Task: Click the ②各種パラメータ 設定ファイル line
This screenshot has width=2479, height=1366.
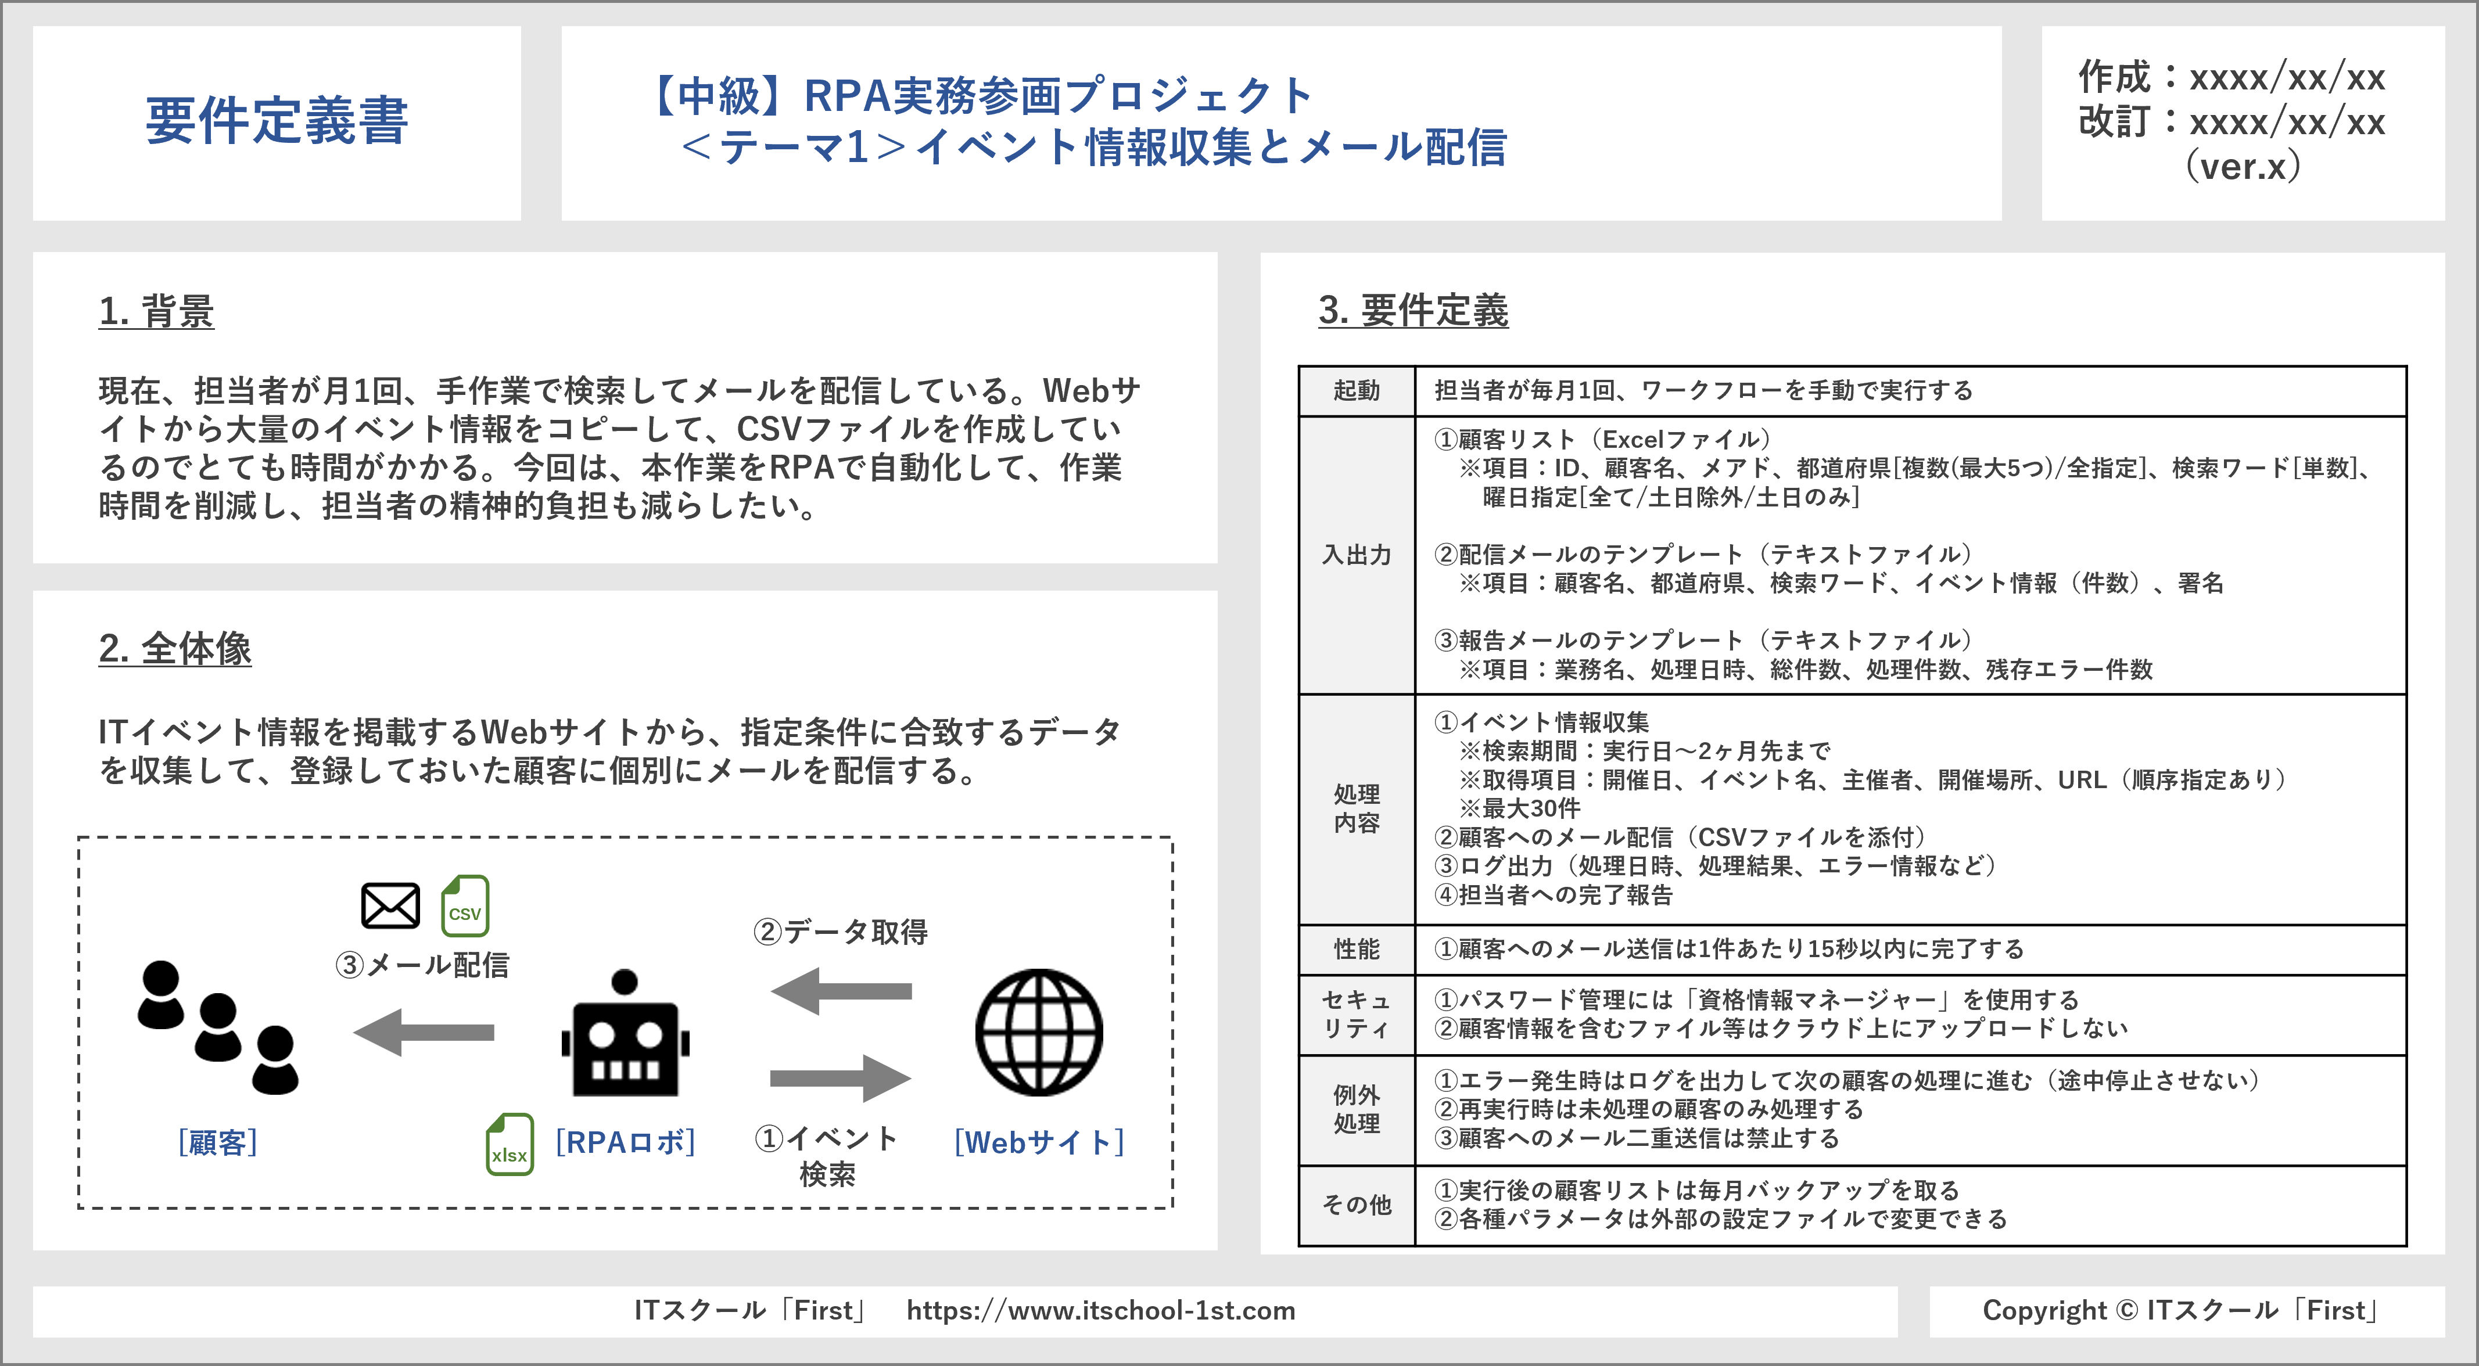Action: (1721, 1219)
